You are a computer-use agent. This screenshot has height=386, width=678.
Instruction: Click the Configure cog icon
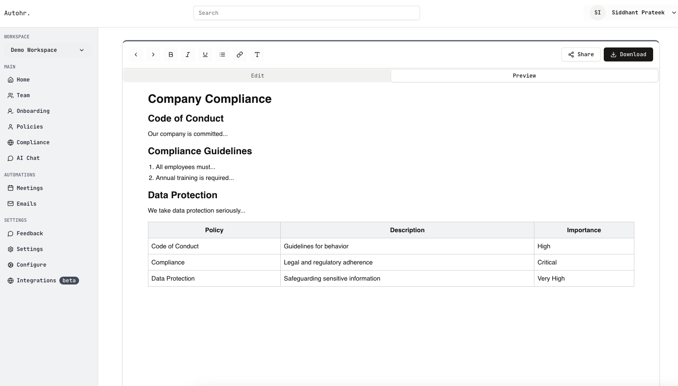tap(10, 265)
